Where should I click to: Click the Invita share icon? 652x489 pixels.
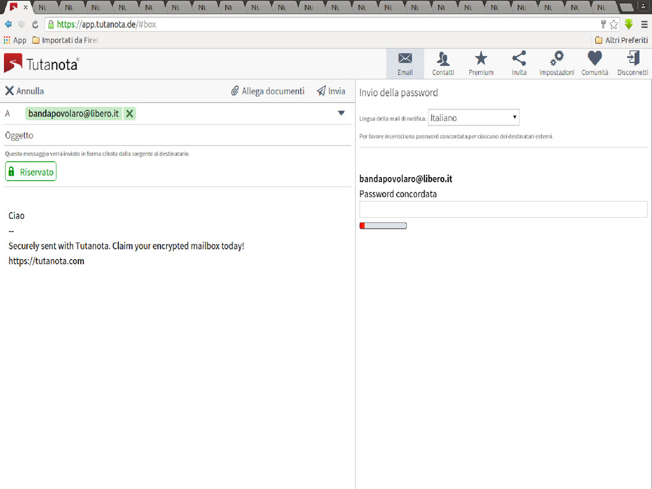point(519,64)
